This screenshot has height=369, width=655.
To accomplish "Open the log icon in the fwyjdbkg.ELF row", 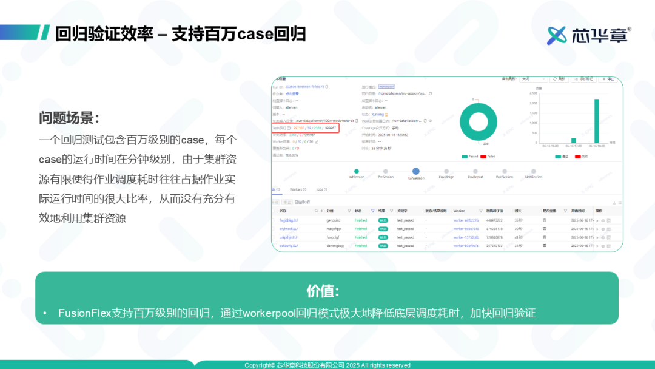I will [x=609, y=221].
